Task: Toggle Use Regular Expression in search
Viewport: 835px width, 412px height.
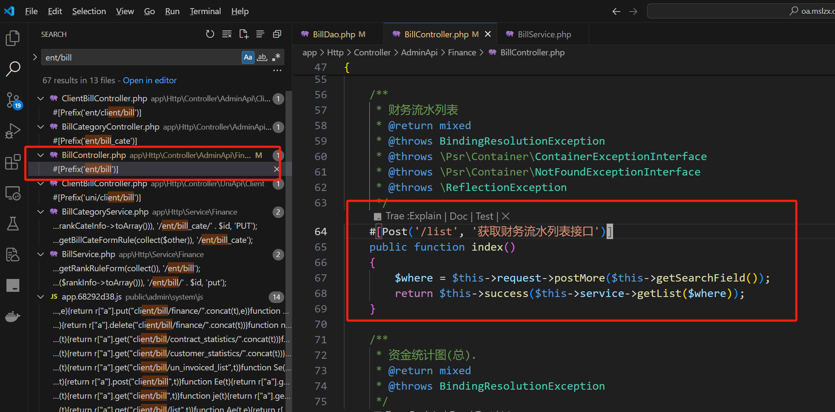Action: coord(276,57)
